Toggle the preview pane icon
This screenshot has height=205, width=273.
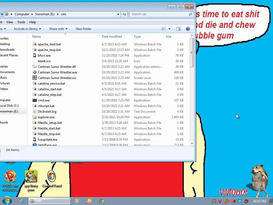pyautogui.click(x=178, y=29)
